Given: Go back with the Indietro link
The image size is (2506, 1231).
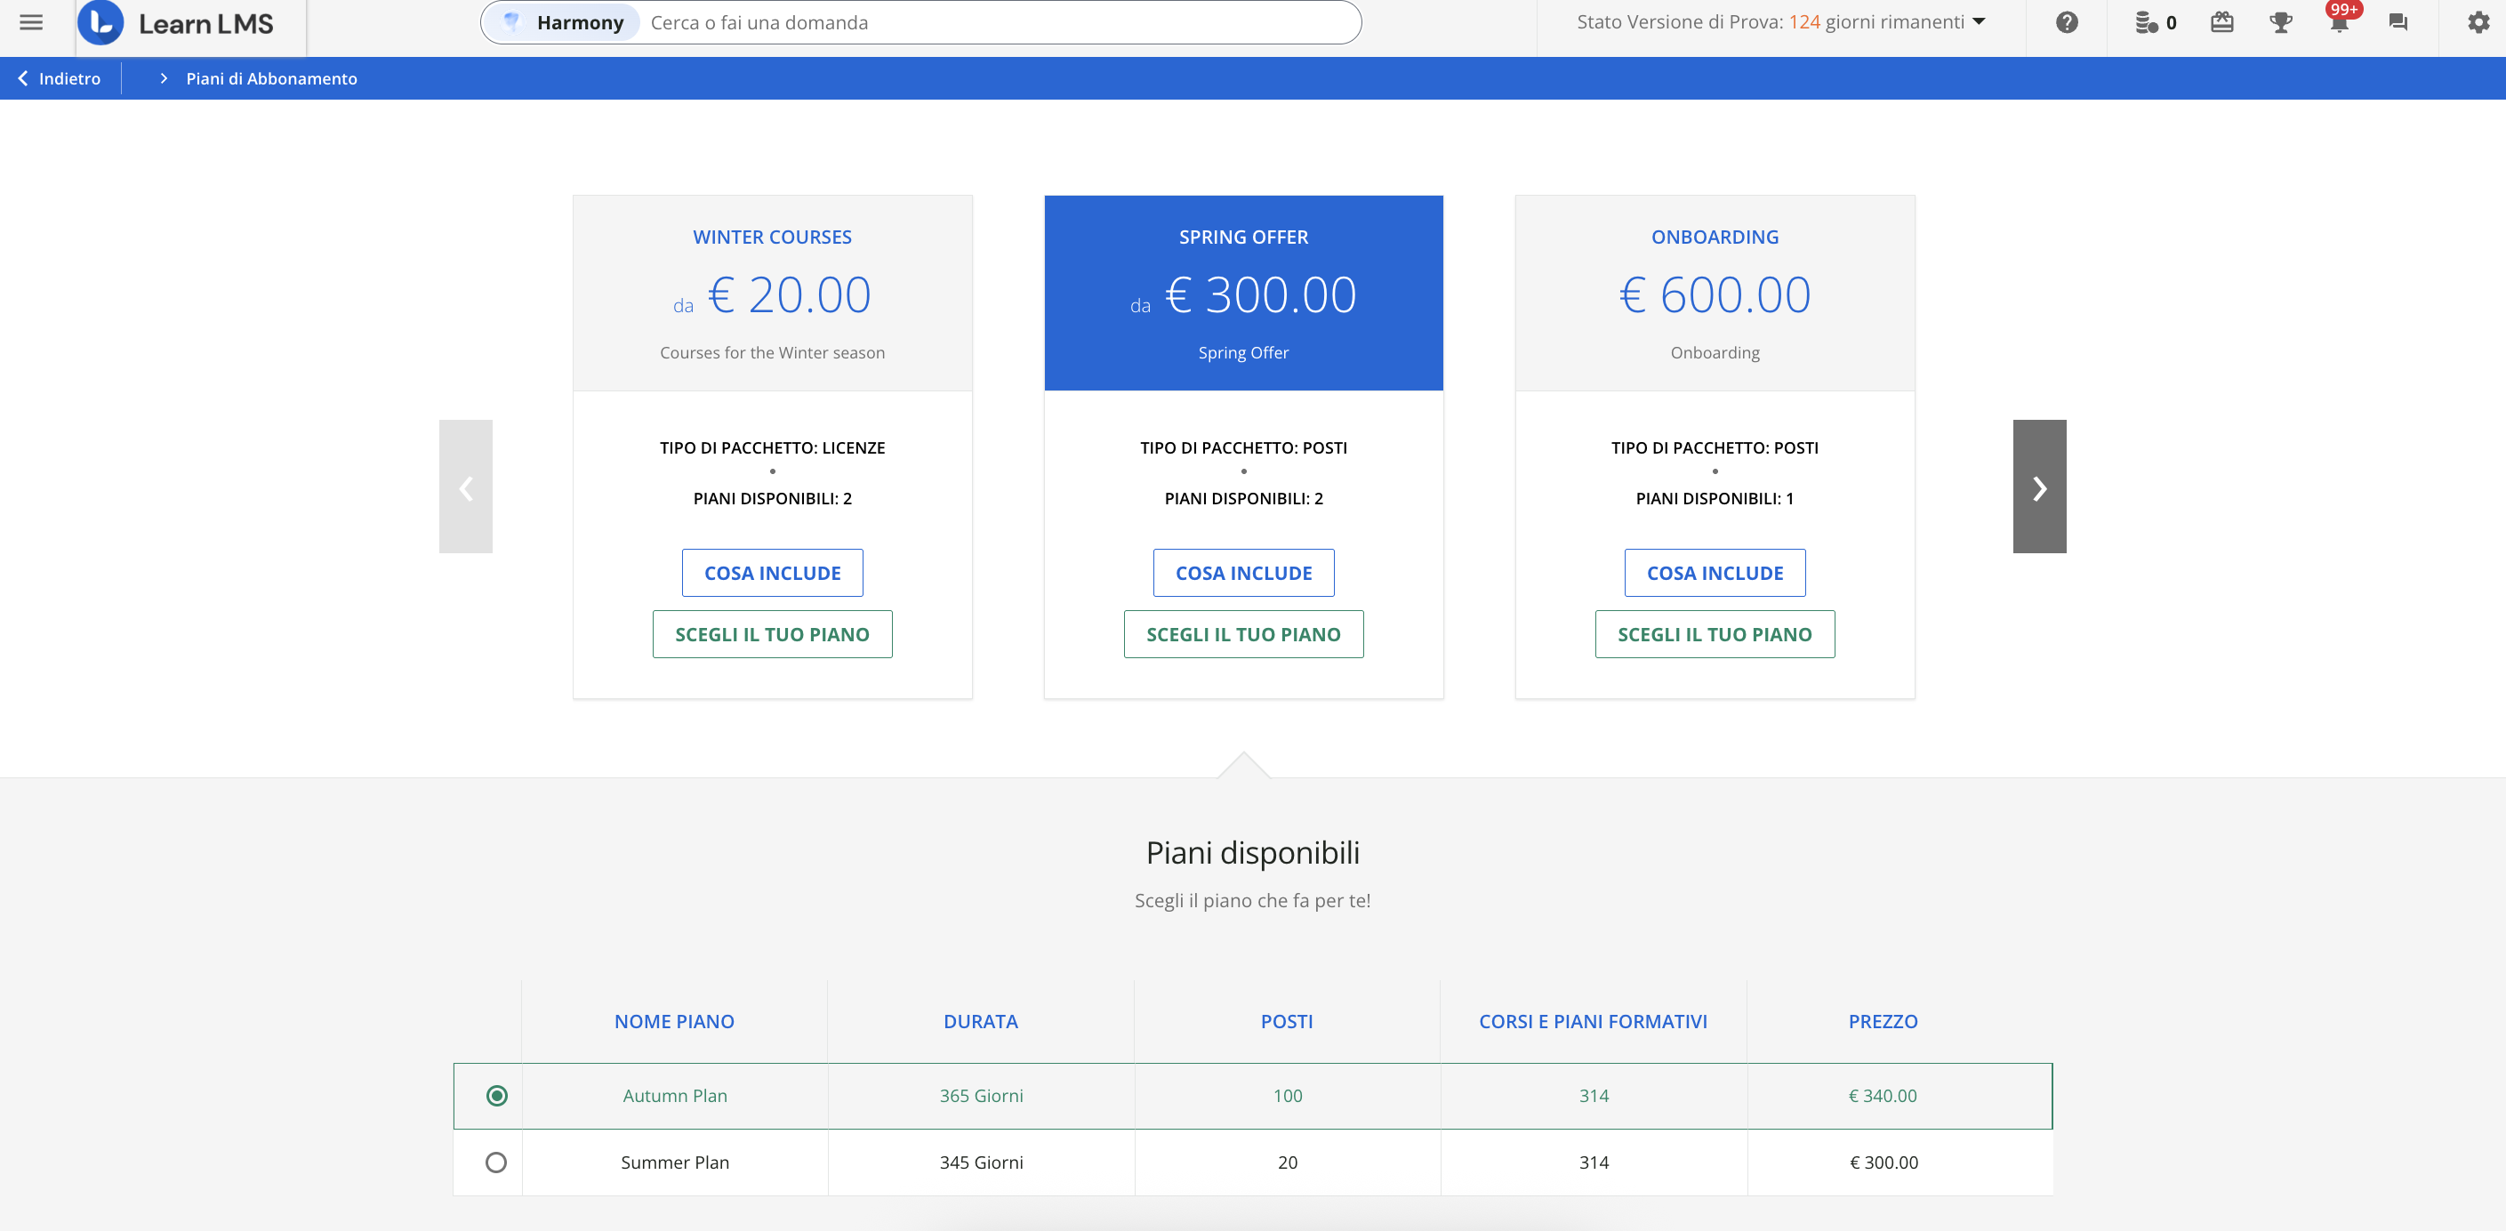Looking at the screenshot, I should [60, 79].
